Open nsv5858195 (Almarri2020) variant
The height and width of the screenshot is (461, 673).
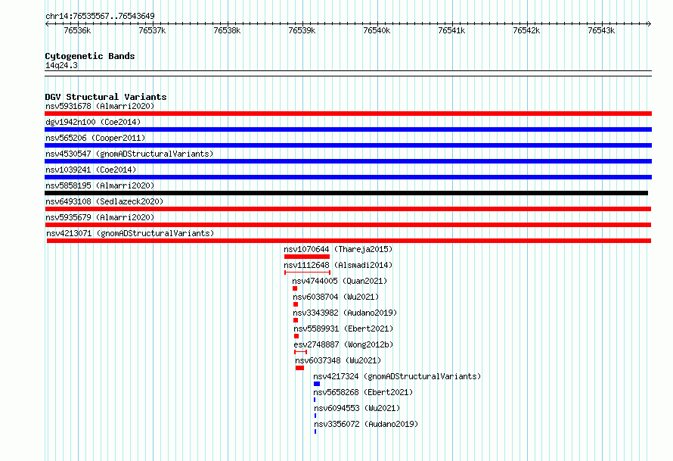pos(100,185)
